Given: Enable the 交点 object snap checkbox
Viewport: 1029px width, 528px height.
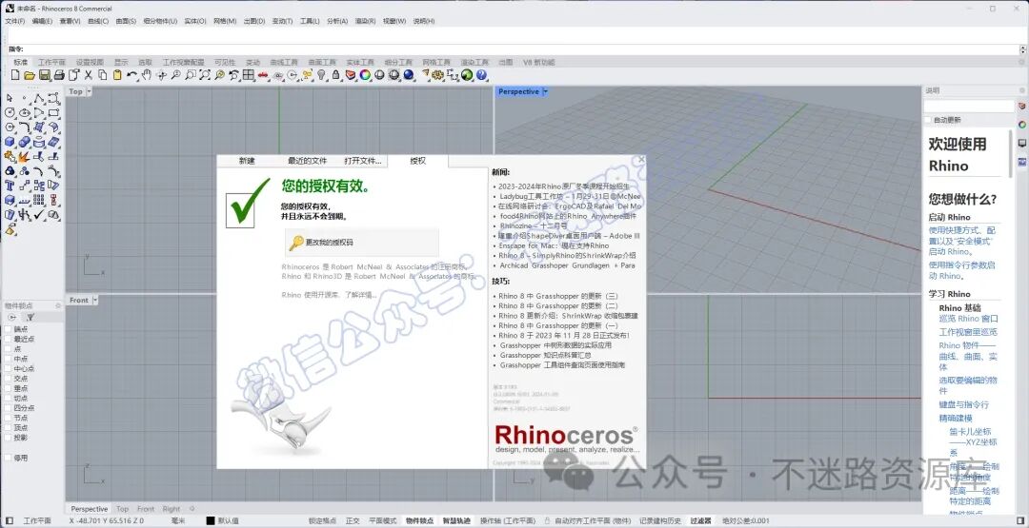Looking at the screenshot, I should coord(8,379).
